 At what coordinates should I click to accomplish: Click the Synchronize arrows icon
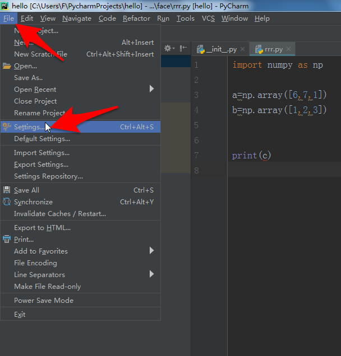coord(7,202)
